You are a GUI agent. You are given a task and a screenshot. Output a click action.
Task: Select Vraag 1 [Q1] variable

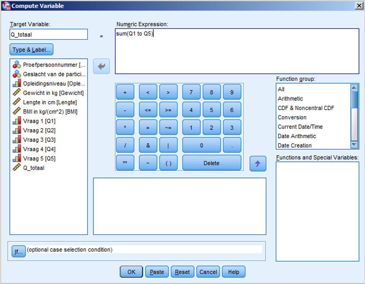(x=39, y=121)
